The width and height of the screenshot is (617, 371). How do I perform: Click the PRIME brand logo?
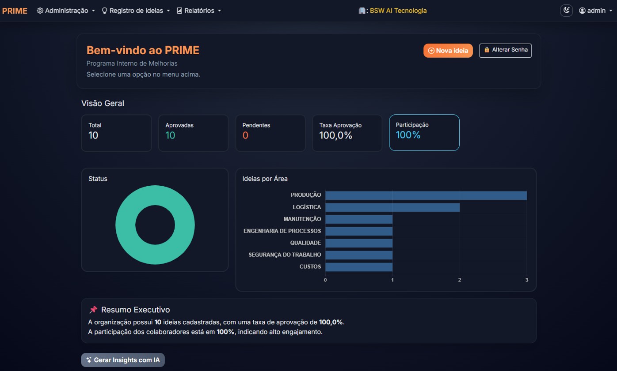click(15, 11)
